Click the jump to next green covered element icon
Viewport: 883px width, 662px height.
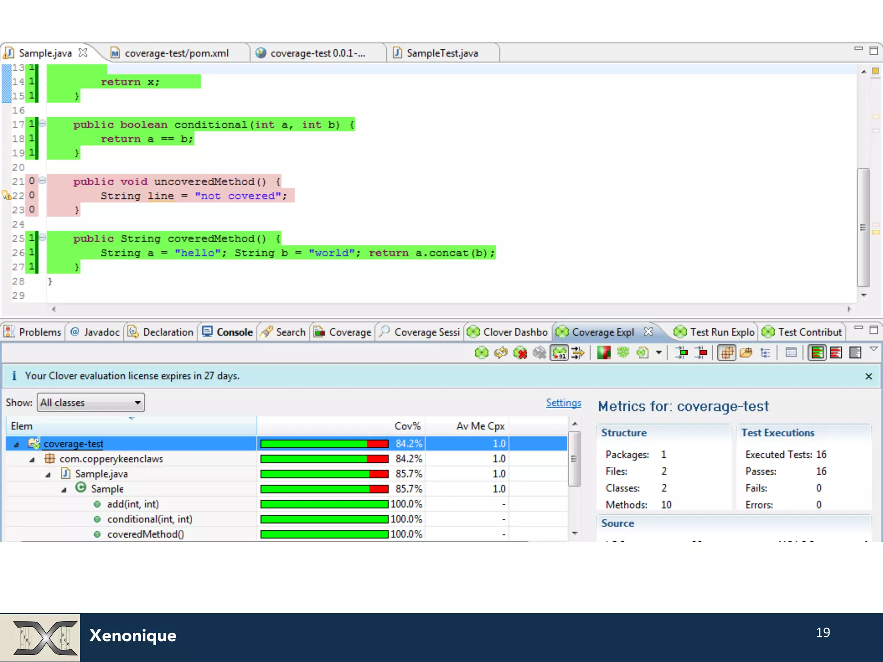click(682, 353)
